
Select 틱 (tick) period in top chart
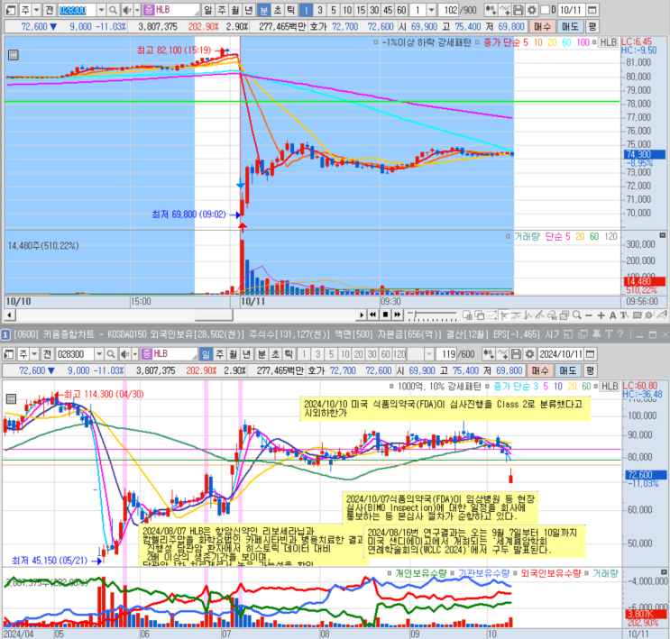click(291, 10)
